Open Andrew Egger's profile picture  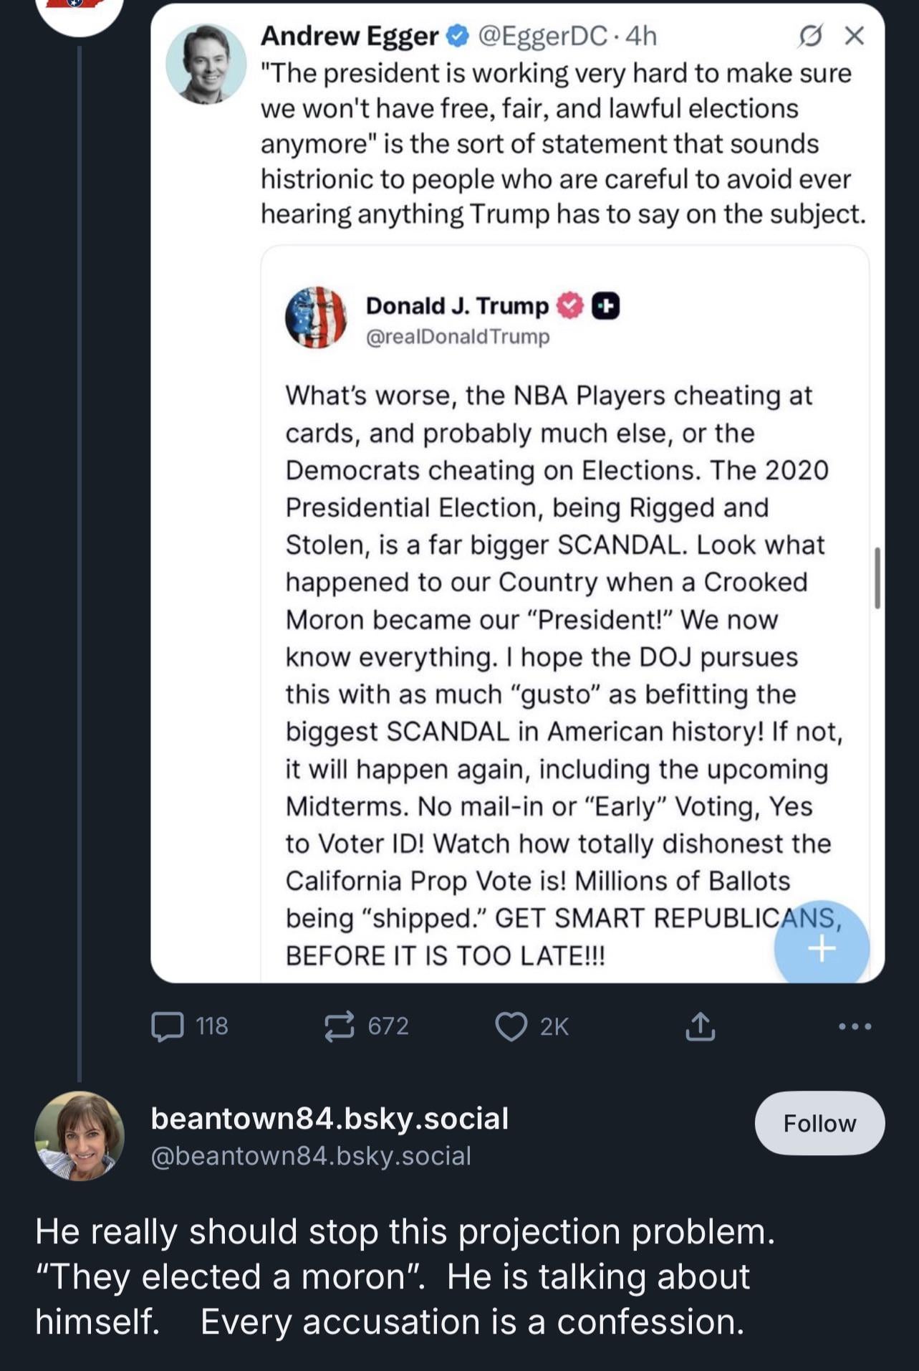(206, 64)
